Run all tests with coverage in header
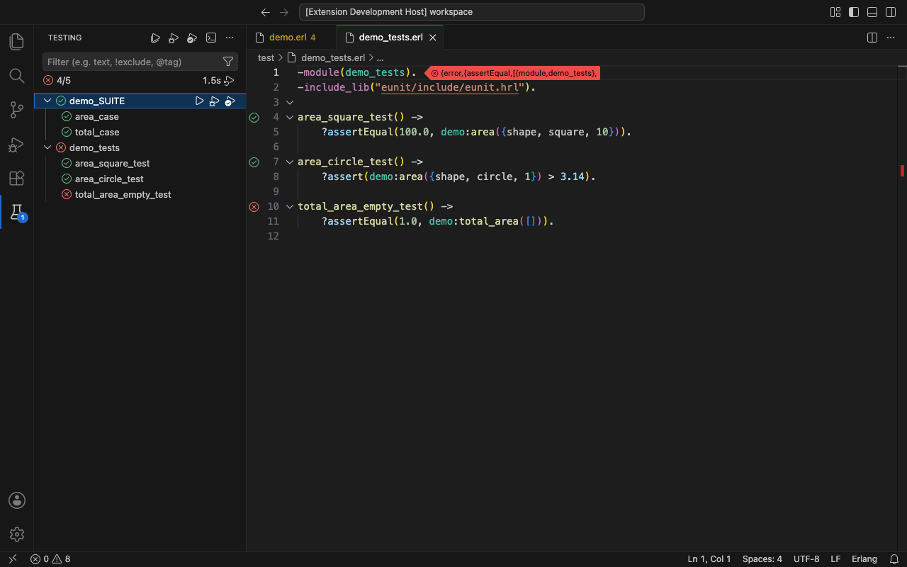Image resolution: width=907 pixels, height=567 pixels. point(192,38)
